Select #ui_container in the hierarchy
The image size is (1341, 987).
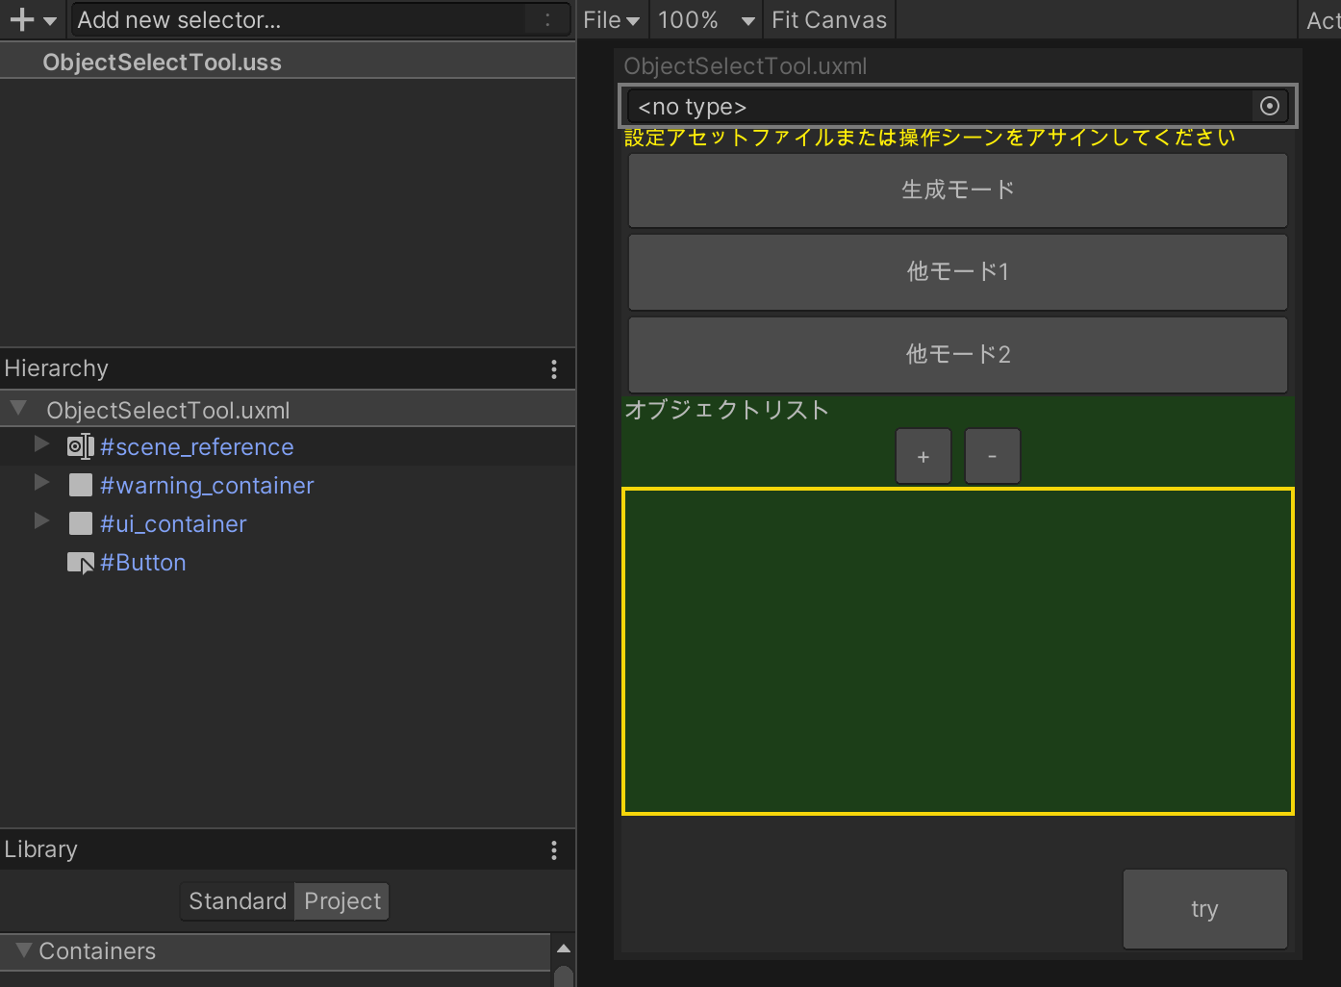coord(173,524)
